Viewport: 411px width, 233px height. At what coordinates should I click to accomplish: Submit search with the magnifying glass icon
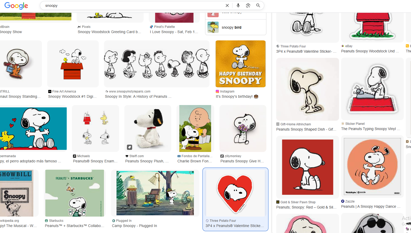tap(258, 5)
